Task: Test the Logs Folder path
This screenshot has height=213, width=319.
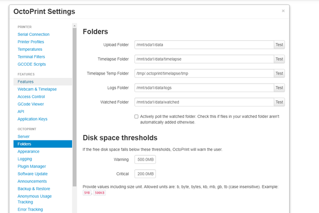Action: pyautogui.click(x=279, y=88)
